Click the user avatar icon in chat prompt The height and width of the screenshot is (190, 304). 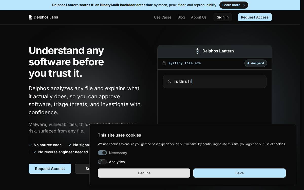click(x=169, y=82)
